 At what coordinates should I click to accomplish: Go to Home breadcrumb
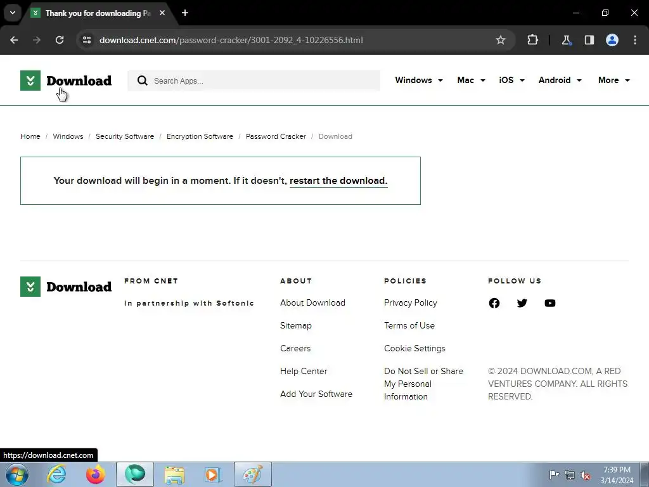pos(30,136)
